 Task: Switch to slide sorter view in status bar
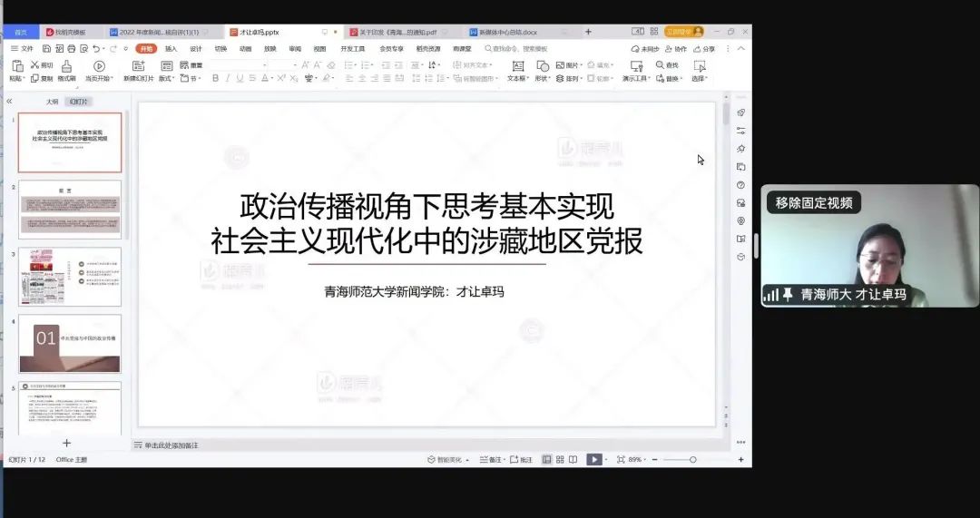pos(560,460)
